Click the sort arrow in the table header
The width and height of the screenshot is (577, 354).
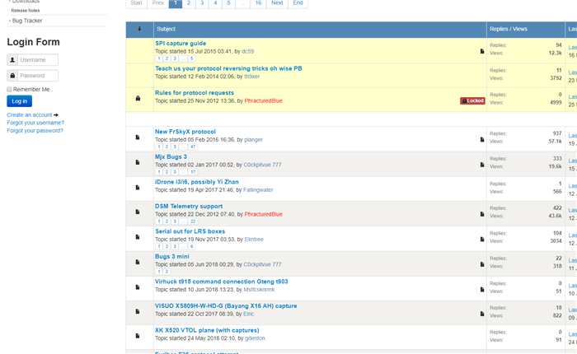point(139,29)
